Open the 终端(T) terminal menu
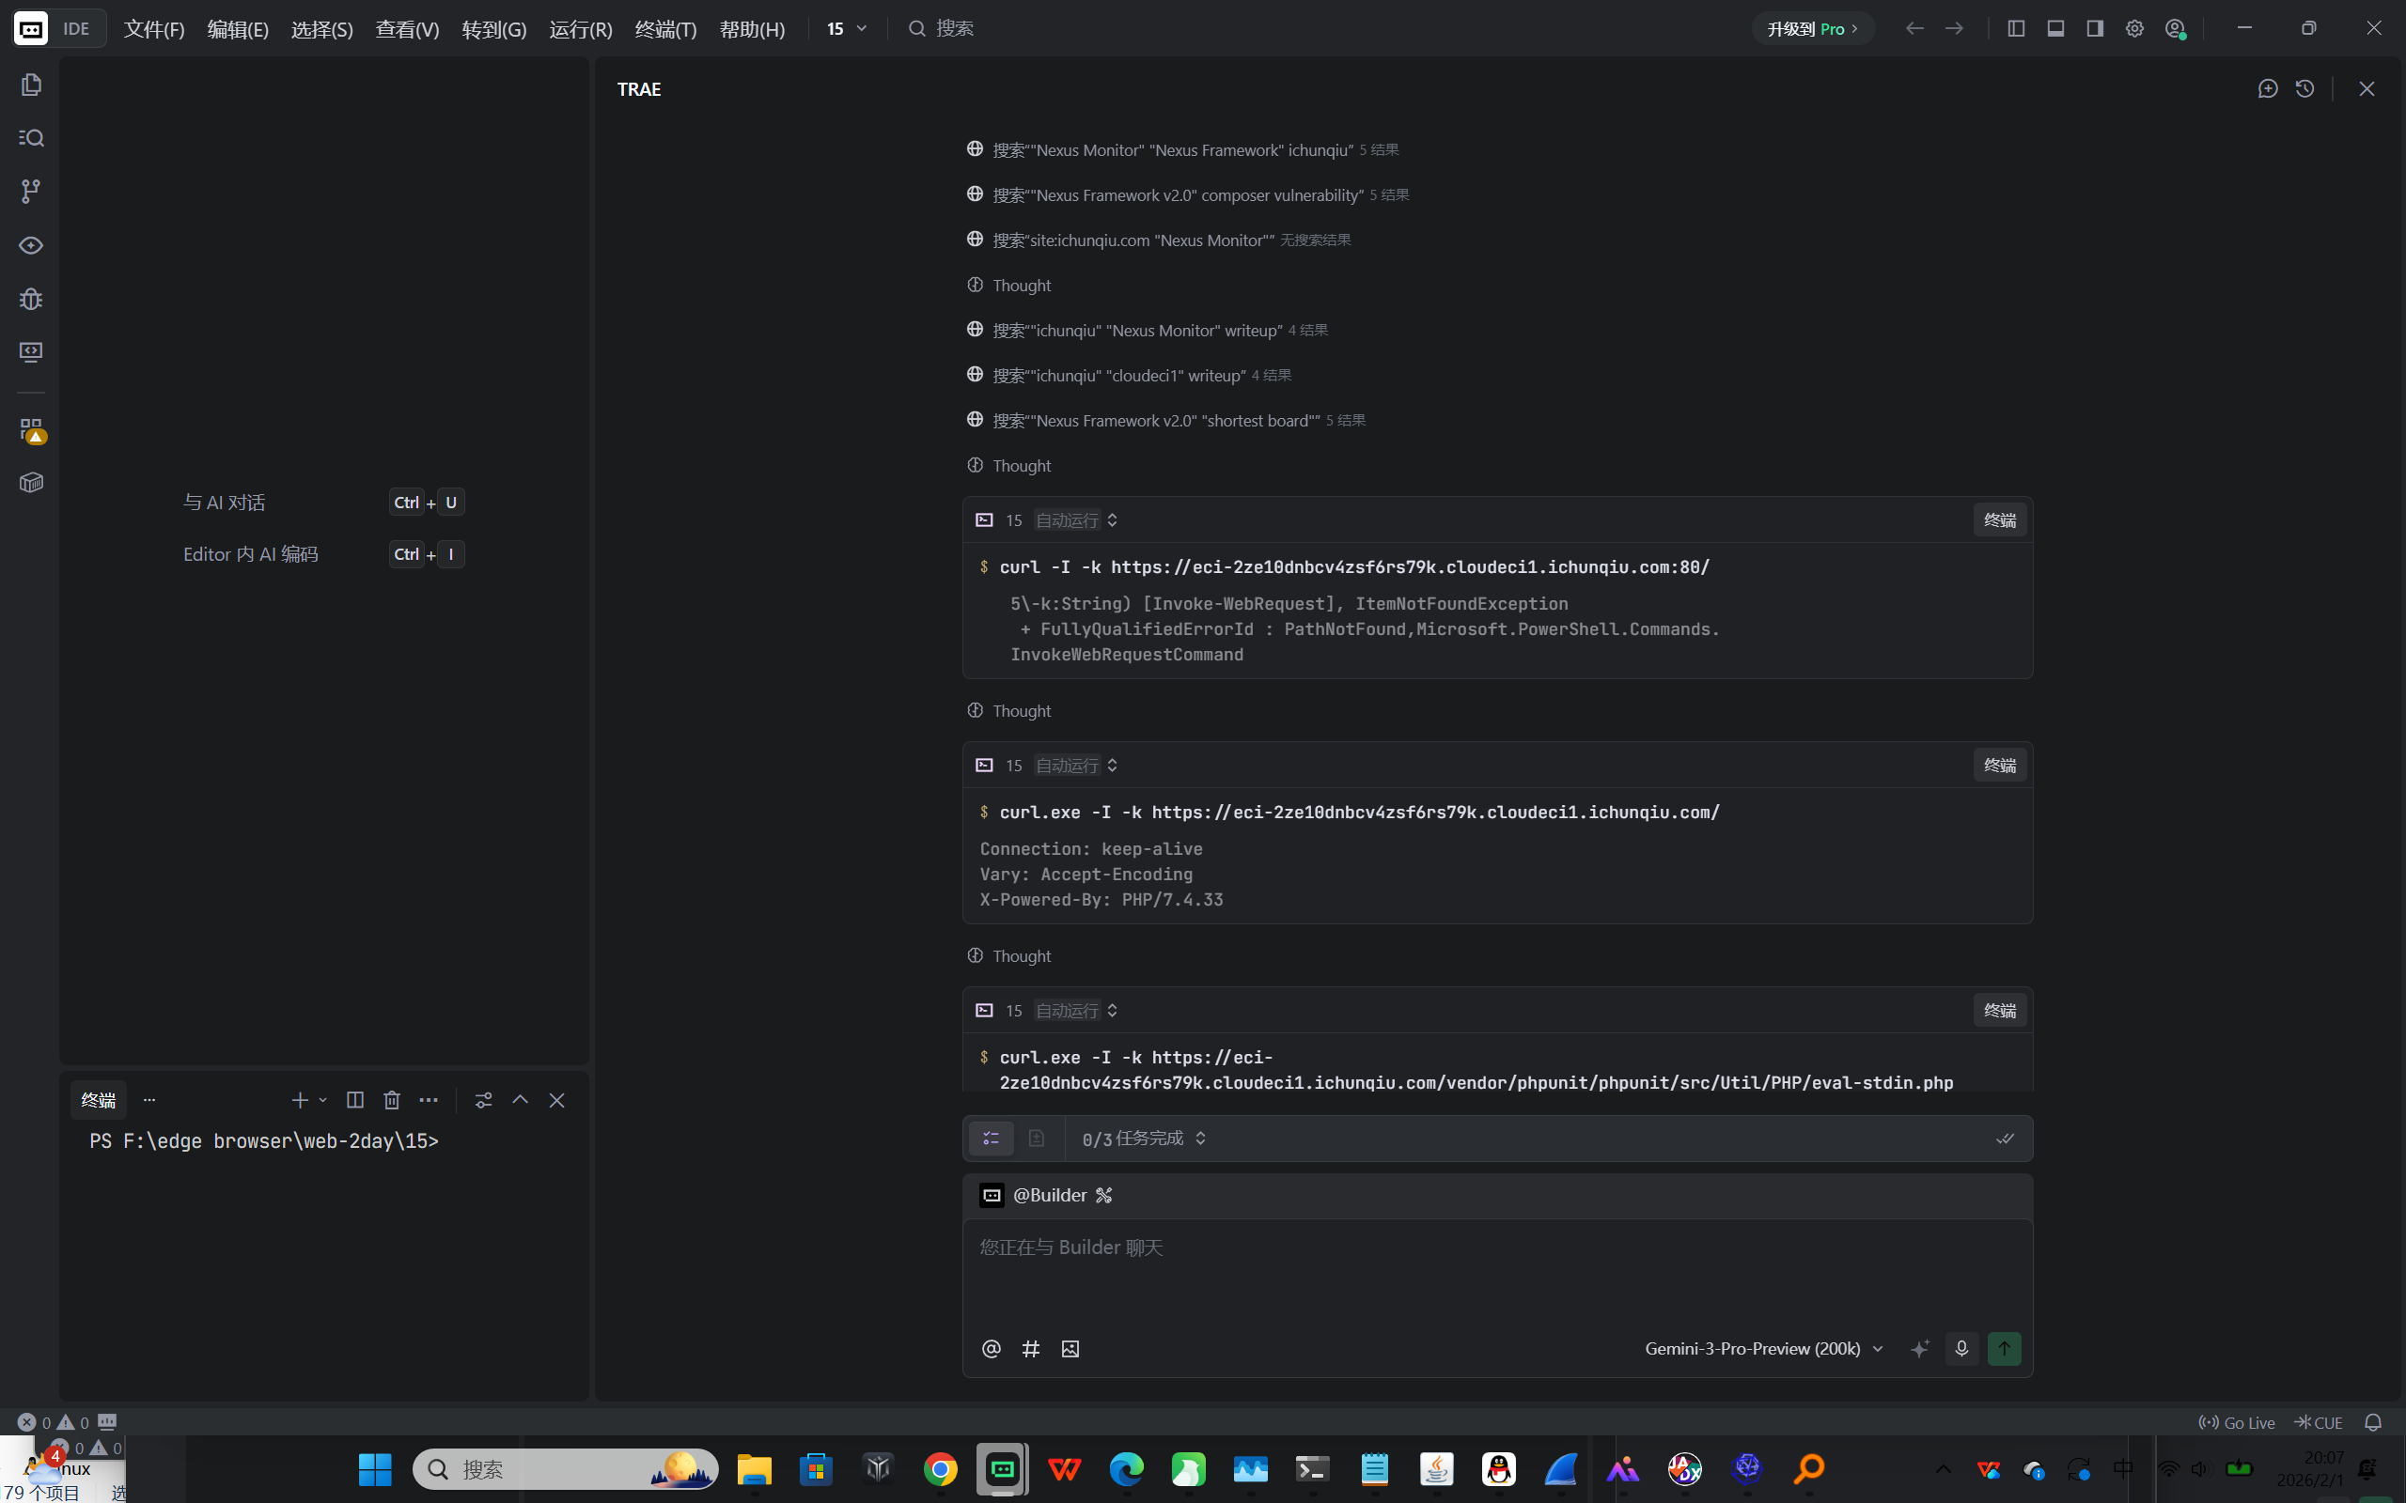Screen dimensions: 2406x1503 (665, 29)
